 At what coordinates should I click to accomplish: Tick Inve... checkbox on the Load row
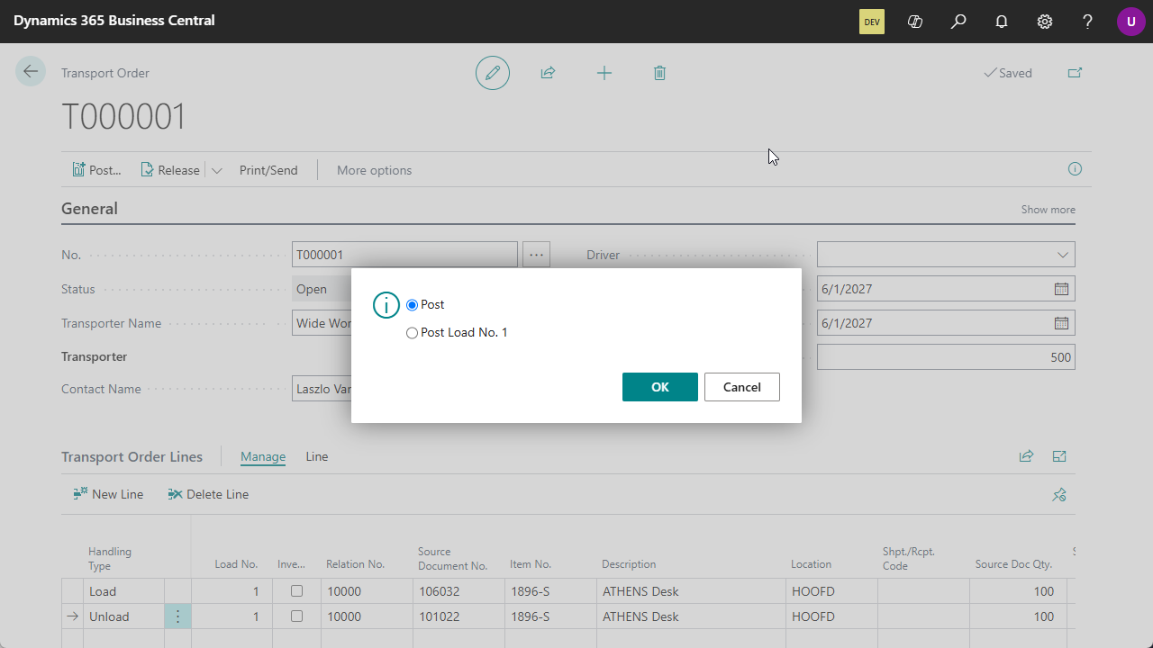(296, 591)
